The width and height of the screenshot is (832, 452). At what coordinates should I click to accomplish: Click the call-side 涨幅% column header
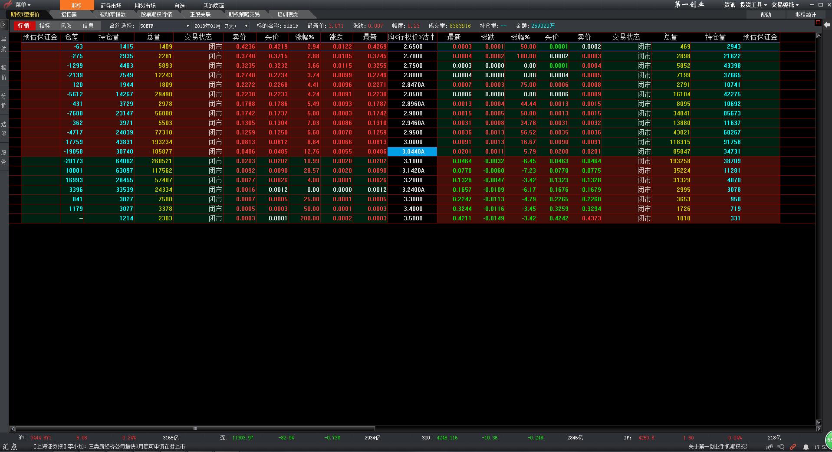(305, 37)
